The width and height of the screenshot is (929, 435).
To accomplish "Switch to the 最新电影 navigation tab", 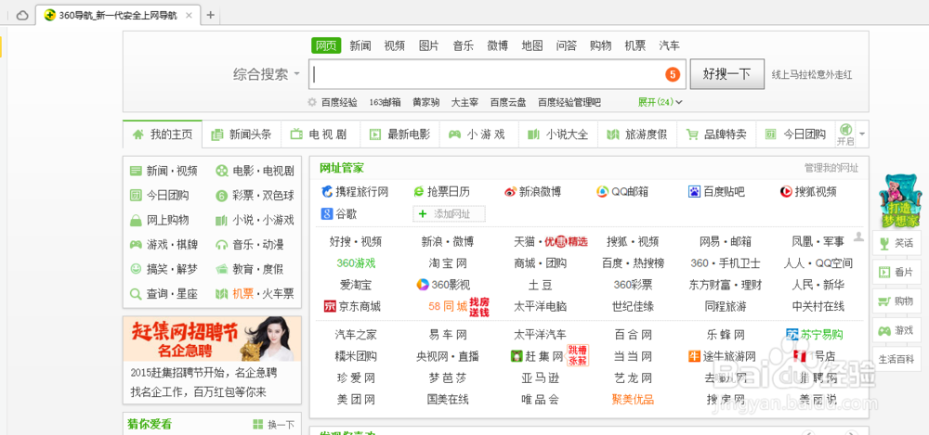I will click(x=399, y=134).
